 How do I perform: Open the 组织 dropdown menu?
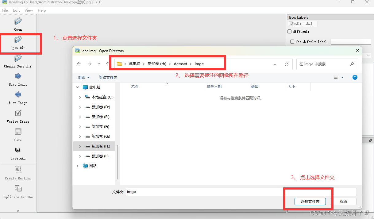pyautogui.click(x=83, y=77)
